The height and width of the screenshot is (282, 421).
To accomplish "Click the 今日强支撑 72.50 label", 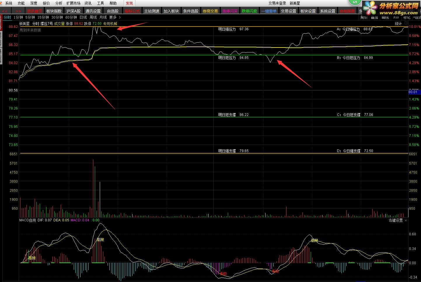I will click(x=355, y=151).
